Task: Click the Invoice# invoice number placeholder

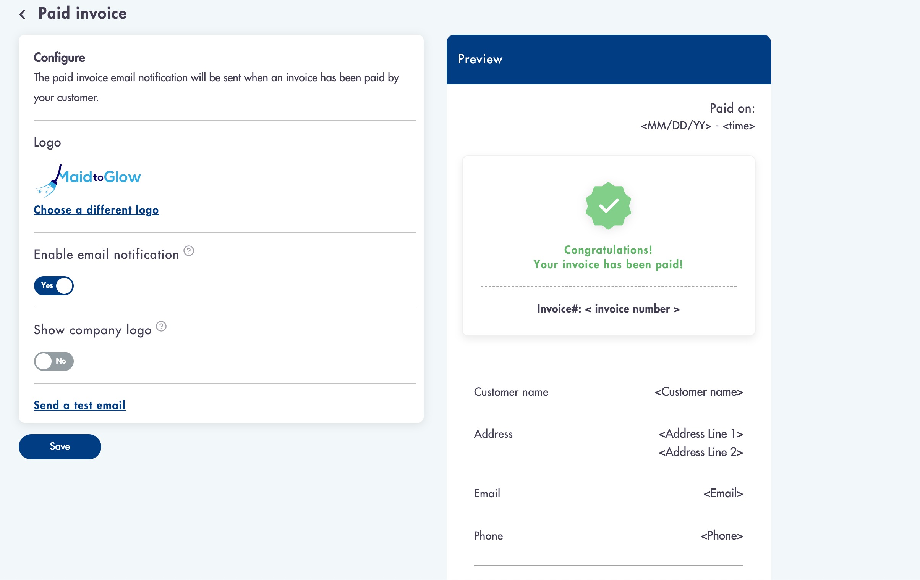Action: tap(608, 309)
